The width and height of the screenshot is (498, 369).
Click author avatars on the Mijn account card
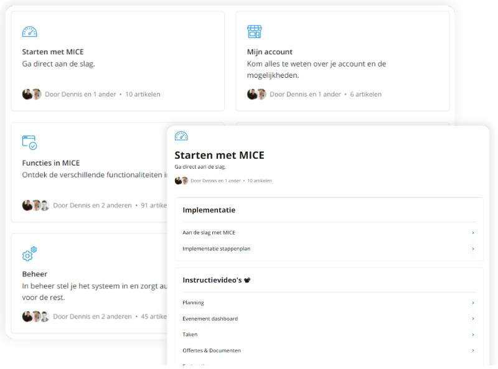(256, 94)
